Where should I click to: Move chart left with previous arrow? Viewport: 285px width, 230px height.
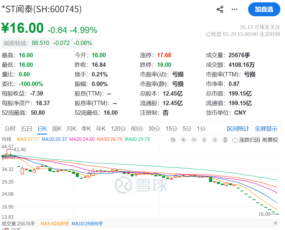coord(205,140)
